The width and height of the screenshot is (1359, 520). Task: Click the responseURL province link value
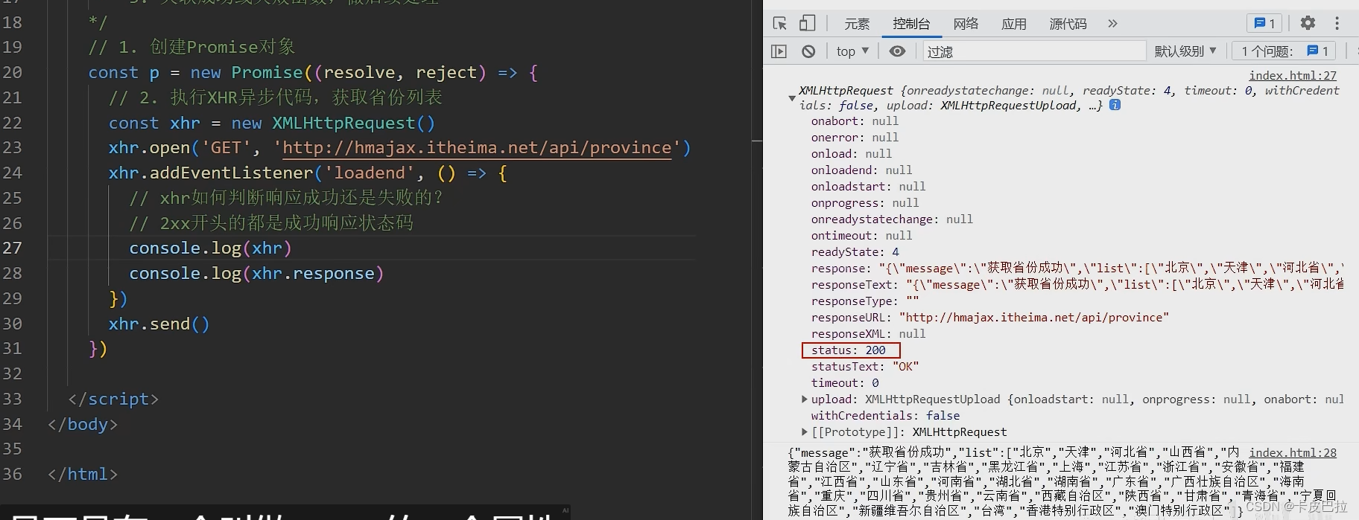pyautogui.click(x=1034, y=318)
